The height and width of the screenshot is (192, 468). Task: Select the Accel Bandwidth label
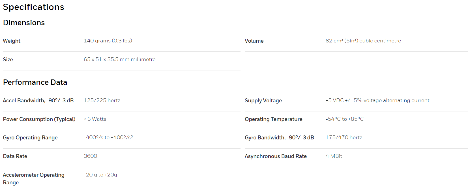[38, 100]
